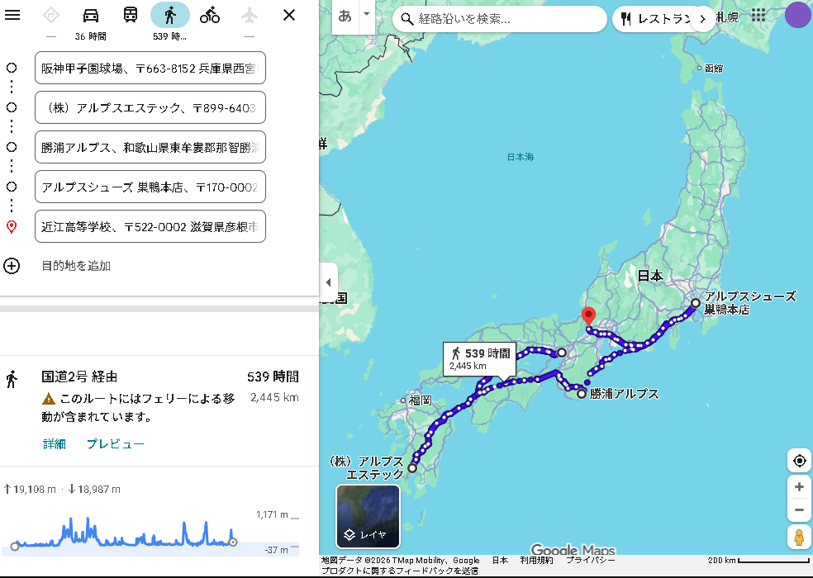Open 詳細 route details link

(55, 444)
